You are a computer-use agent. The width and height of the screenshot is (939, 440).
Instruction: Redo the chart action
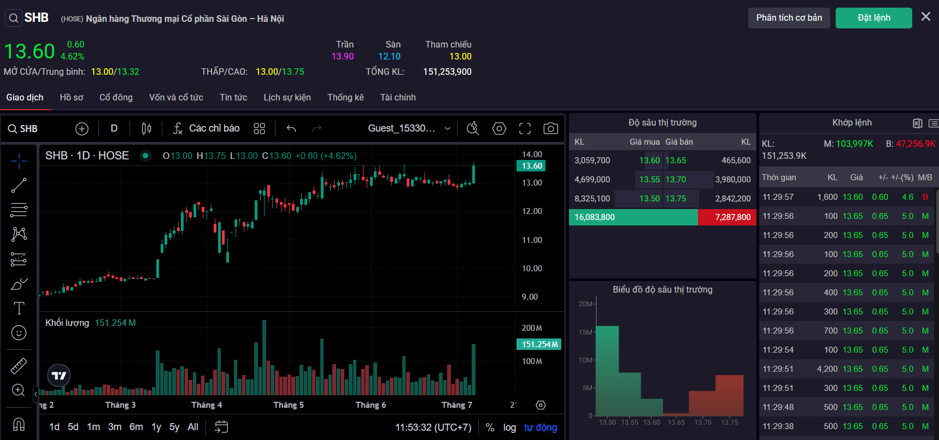pos(317,129)
